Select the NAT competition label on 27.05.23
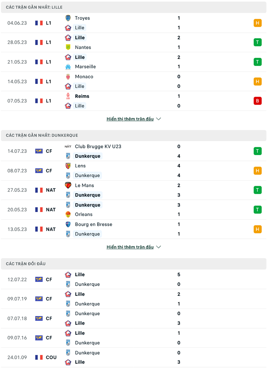This screenshot has width=267, height=369. point(51,190)
